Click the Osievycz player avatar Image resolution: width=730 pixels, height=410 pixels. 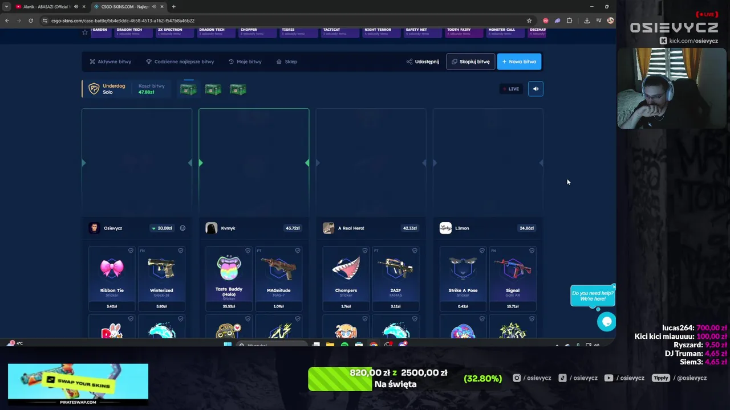pos(94,228)
